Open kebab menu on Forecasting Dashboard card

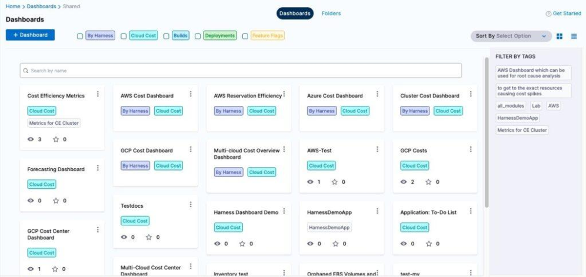[x=98, y=168]
